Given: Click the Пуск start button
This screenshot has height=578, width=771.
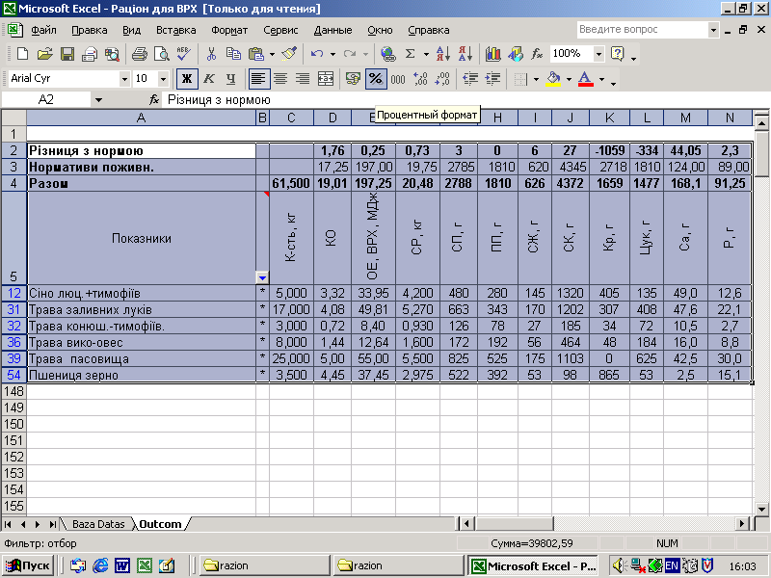Looking at the screenshot, I should 29,565.
